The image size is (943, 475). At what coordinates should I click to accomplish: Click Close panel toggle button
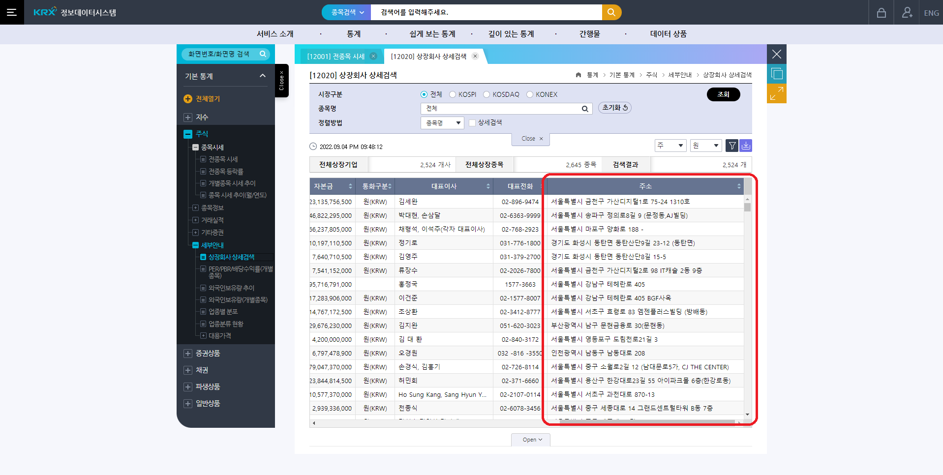pos(531,139)
